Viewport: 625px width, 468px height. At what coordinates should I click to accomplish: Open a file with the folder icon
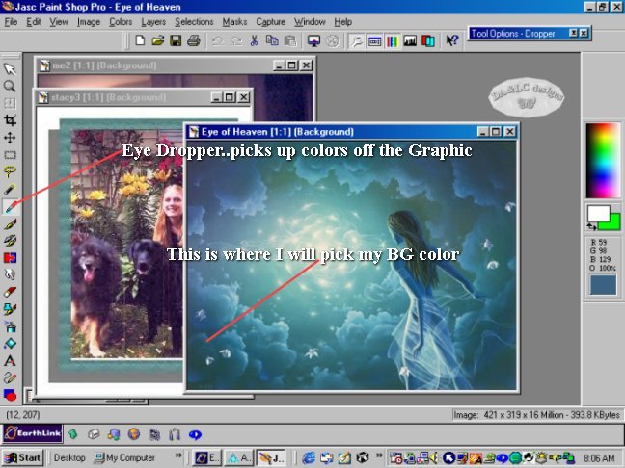158,40
